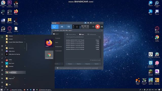The image size is (162, 91).
Task: Open the Grand Theft Auto V desktop icon
Action: 144,81
